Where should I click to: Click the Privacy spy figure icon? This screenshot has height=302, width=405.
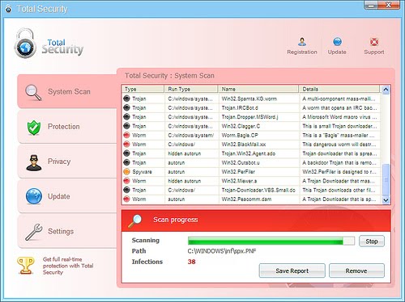point(34,162)
